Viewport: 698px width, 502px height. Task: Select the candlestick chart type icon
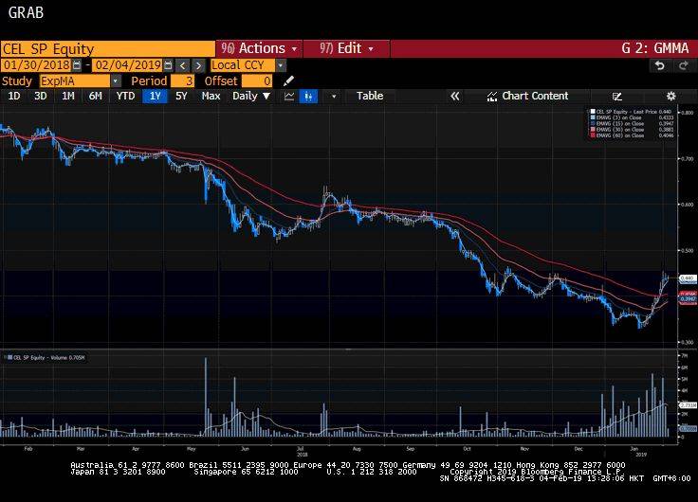point(308,96)
